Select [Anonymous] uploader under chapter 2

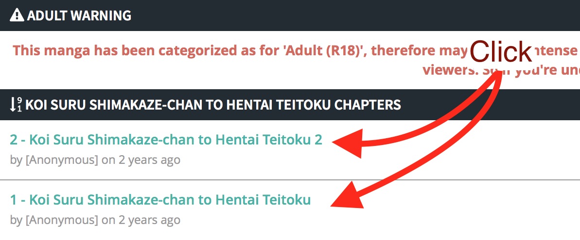(x=62, y=160)
